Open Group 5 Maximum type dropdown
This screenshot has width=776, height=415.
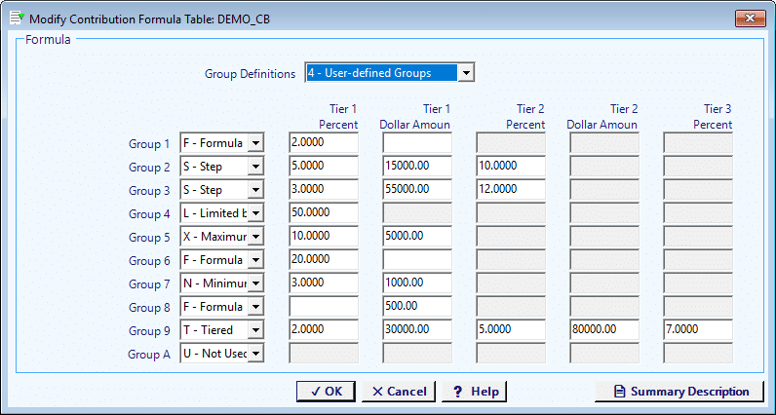click(x=255, y=237)
